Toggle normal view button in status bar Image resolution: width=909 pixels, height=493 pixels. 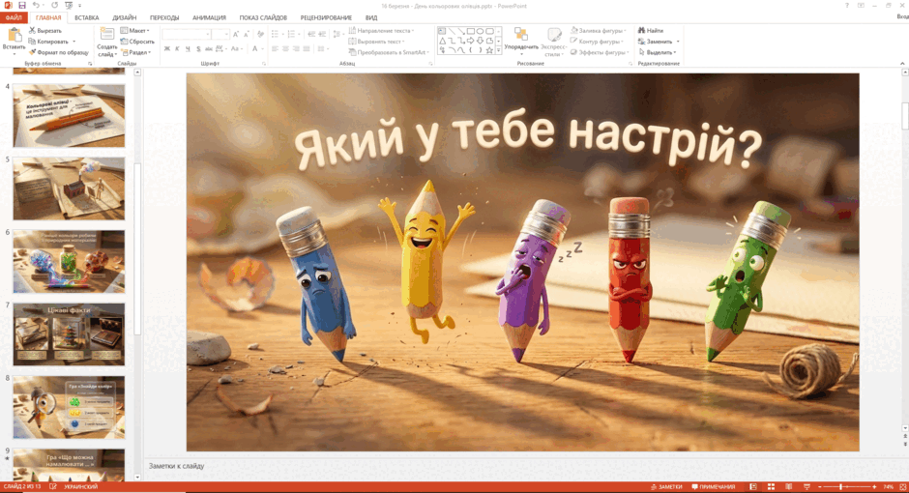click(x=753, y=486)
